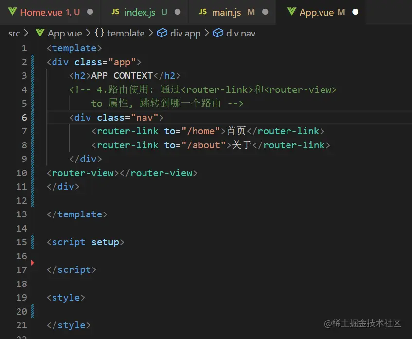Image resolution: width=412 pixels, height=339 pixels.
Task: Click line number 1 in the gutter
Action: click(24, 48)
